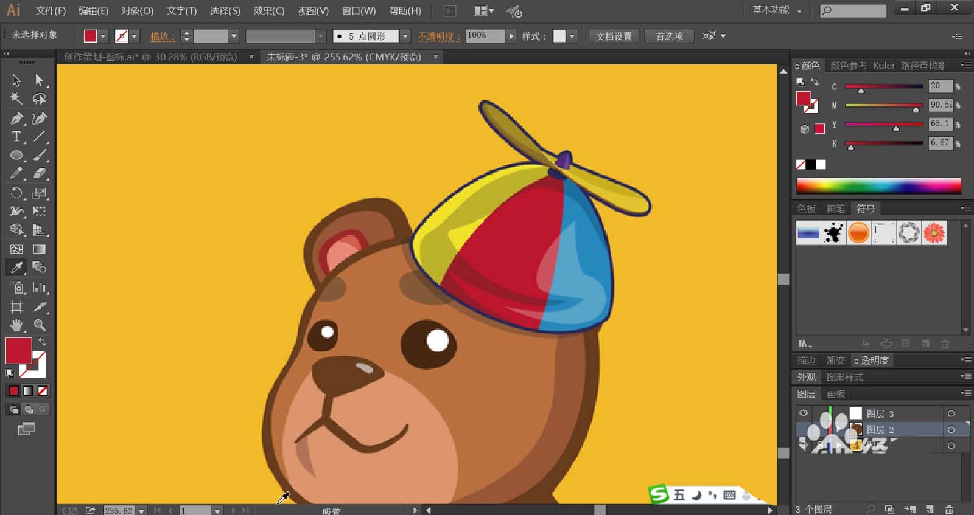Open the 效果(C) menu
The width and height of the screenshot is (974, 515).
(x=269, y=11)
